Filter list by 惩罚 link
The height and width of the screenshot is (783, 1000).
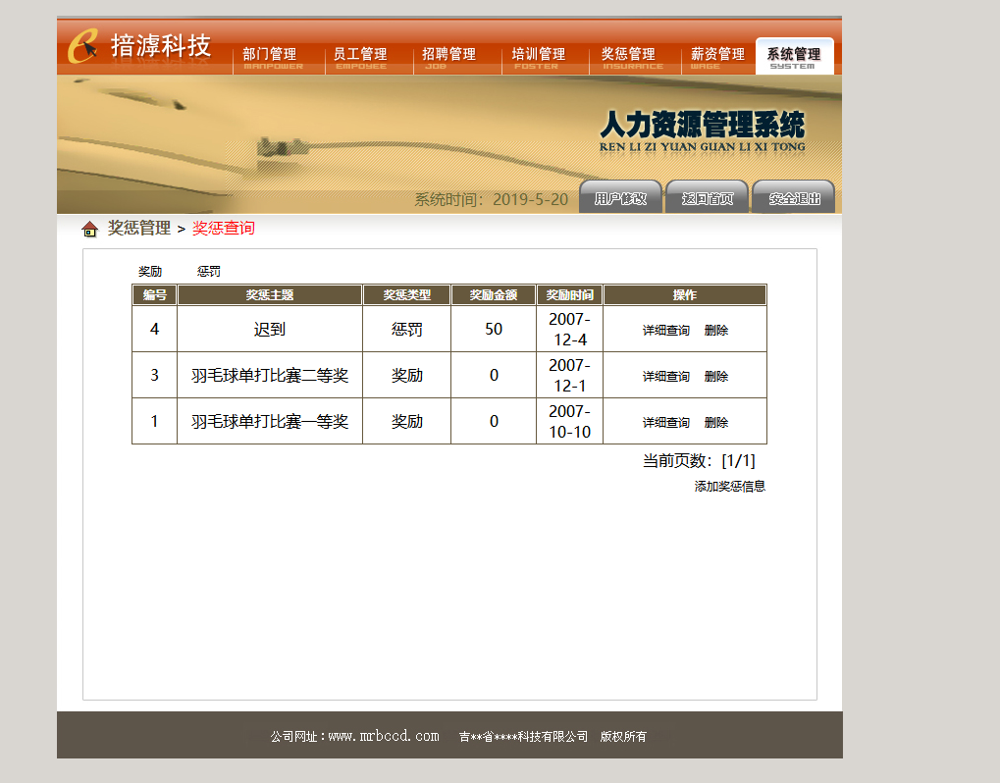[209, 272]
